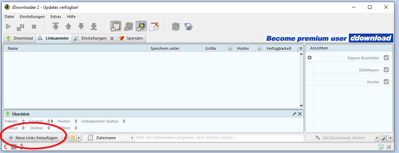Open Überblick panel wrench settings
The width and height of the screenshot is (399, 153).
click(294, 114)
